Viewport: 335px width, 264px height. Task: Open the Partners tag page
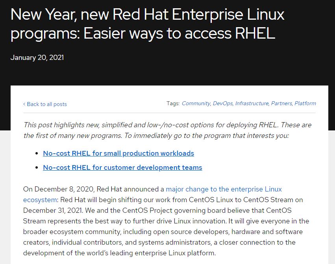(x=281, y=103)
